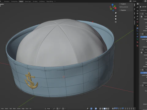This screenshot has height=110, width=147.
Task: Open the Object Constraints properties tab
Action: pos(138,37)
